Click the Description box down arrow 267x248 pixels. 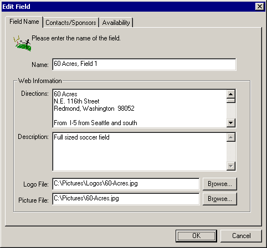231,166
